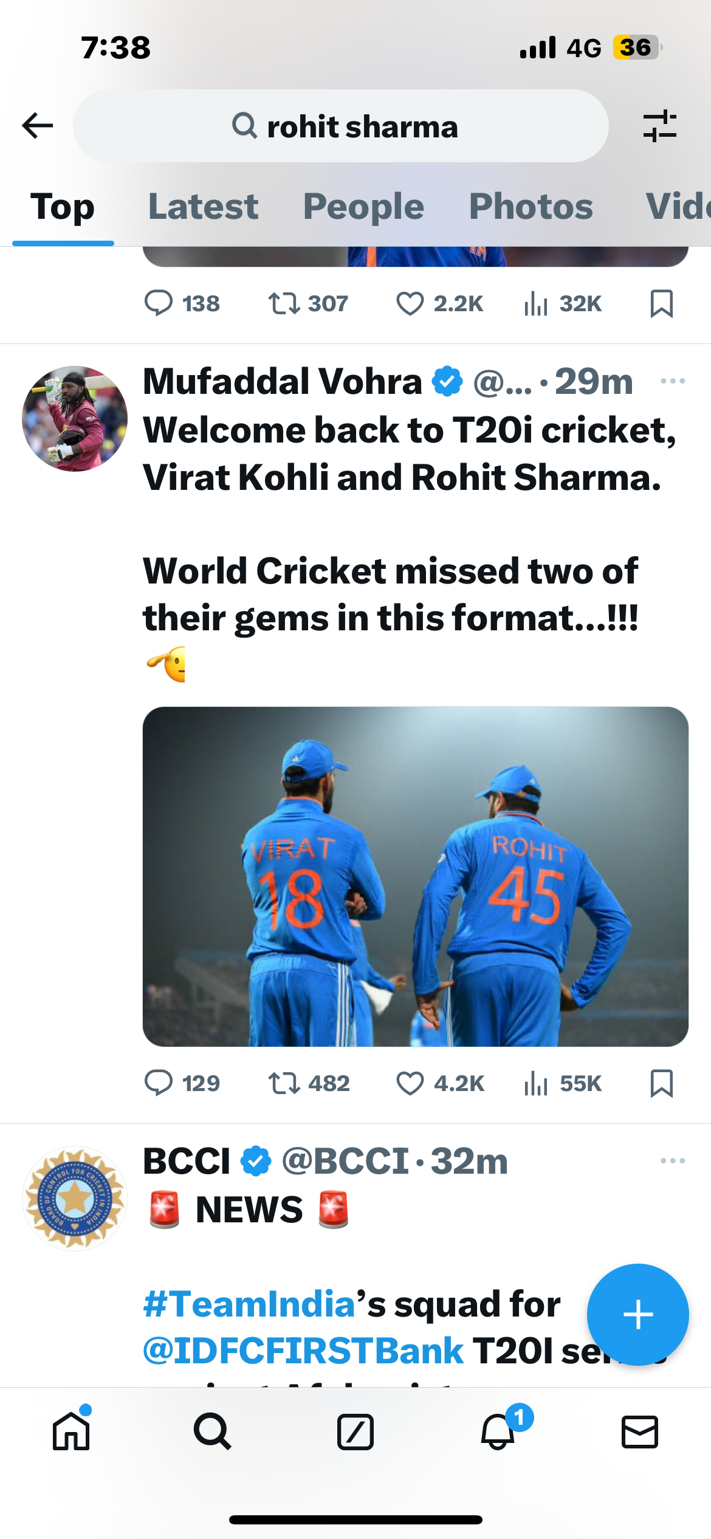Switch to the People tab

tap(363, 207)
